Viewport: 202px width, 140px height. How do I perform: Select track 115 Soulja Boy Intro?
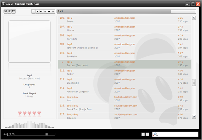pos(124,99)
